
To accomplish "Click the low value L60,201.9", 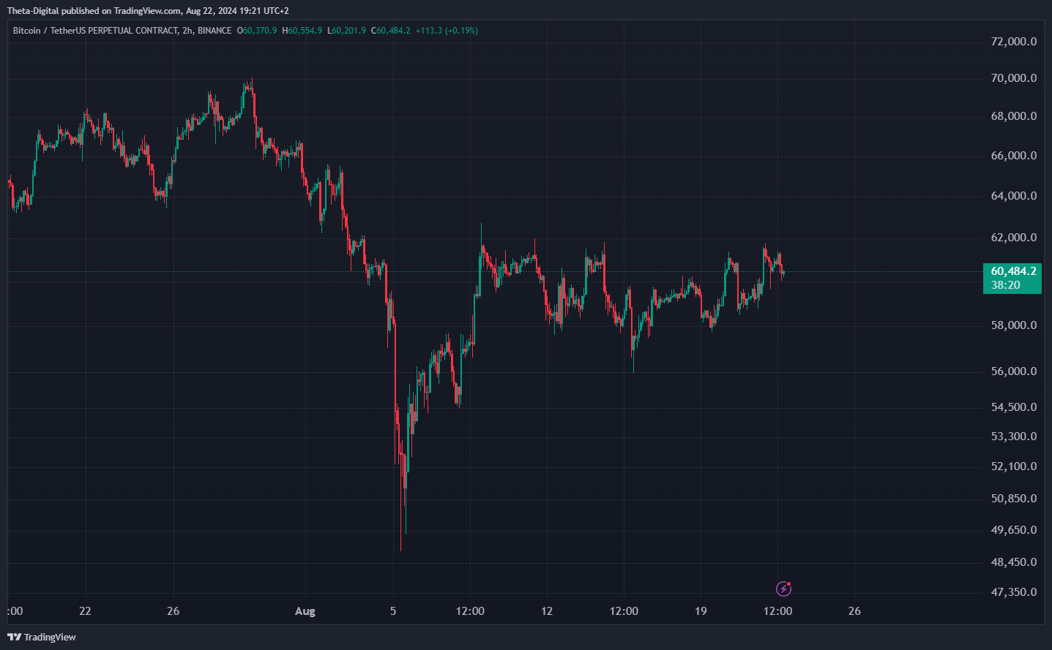I will pyautogui.click(x=346, y=31).
